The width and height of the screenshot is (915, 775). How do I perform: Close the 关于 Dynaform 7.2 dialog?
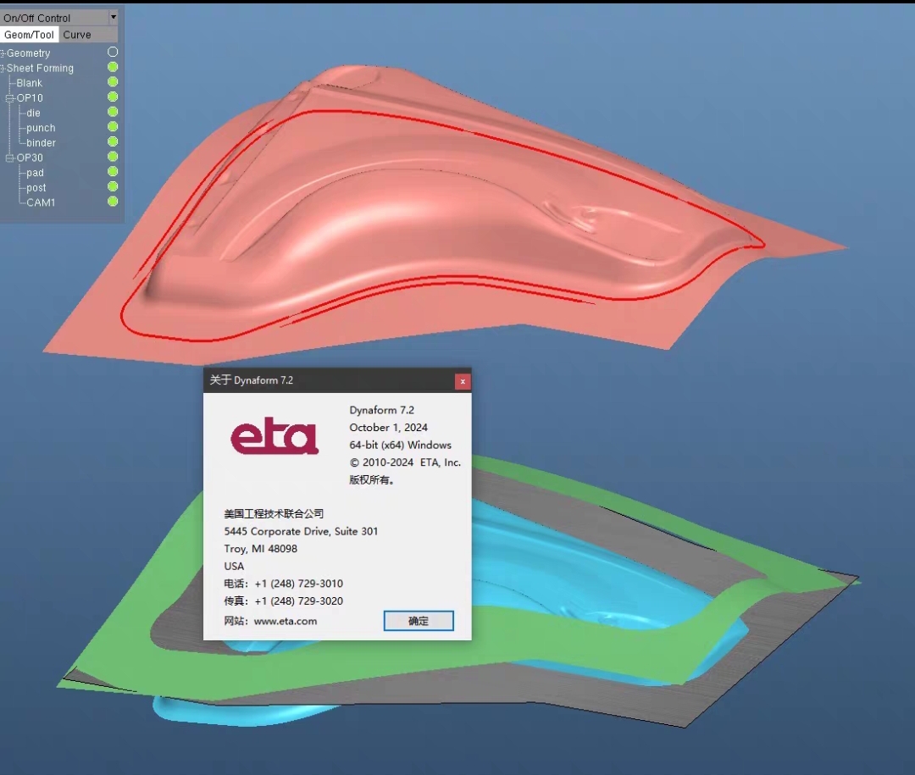463,382
